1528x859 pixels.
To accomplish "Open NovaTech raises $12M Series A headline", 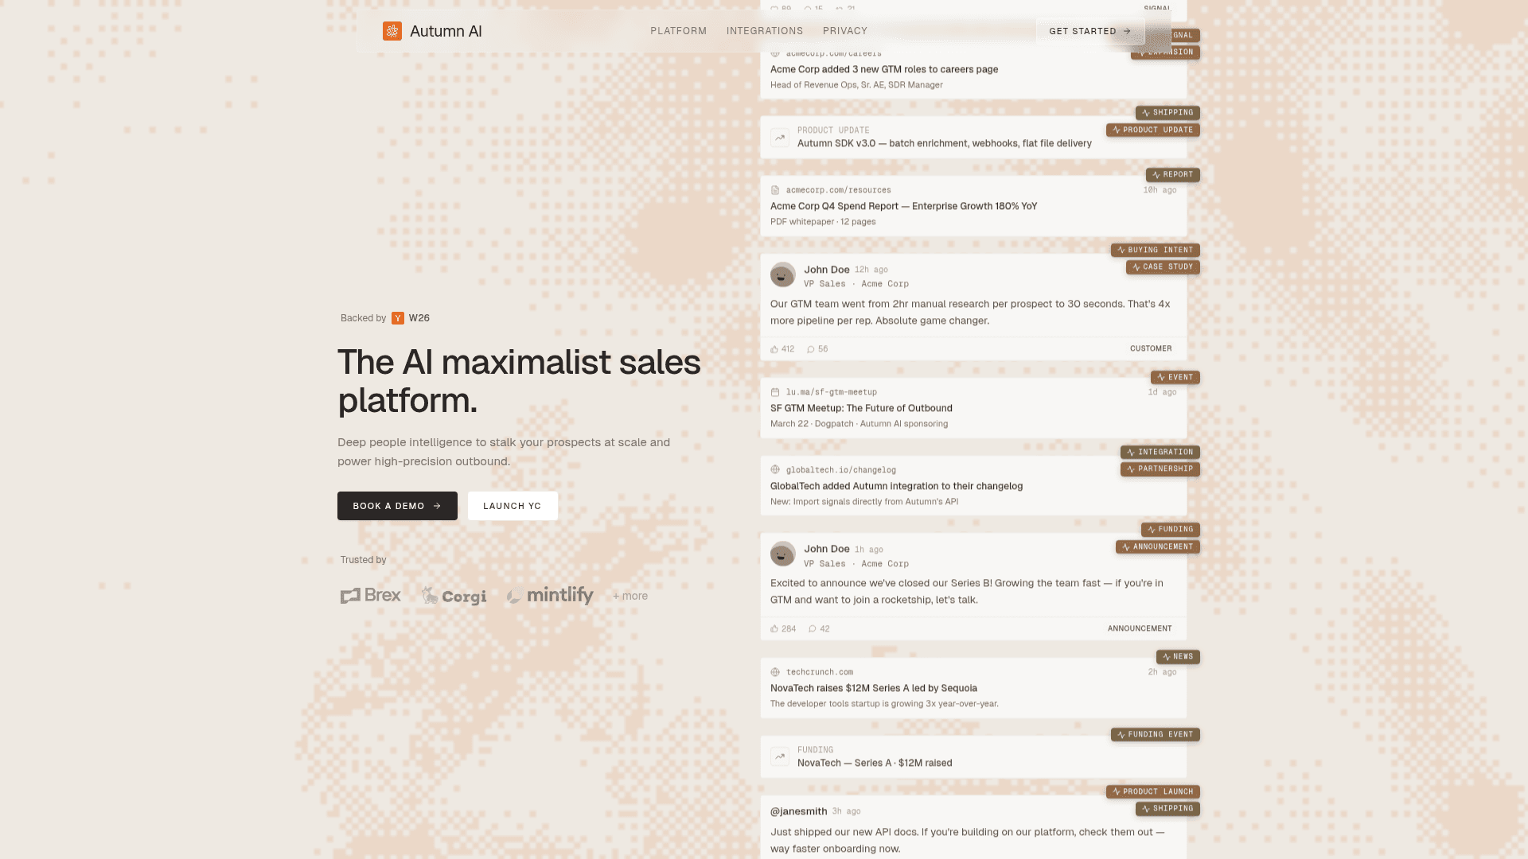I will click(x=873, y=688).
